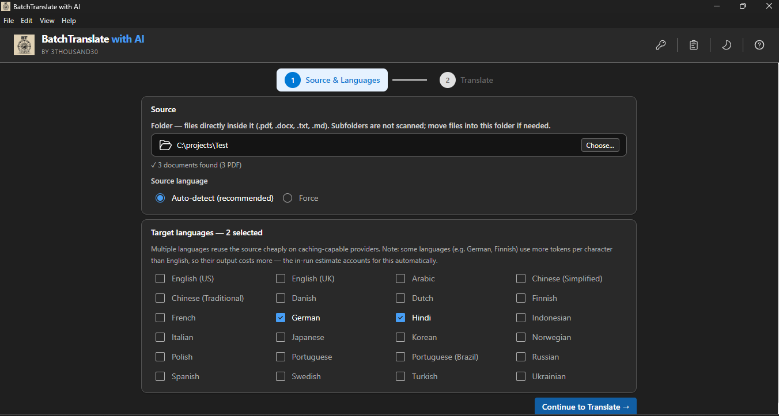Check the Chinese (Traditional) checkbox

pyautogui.click(x=160, y=298)
